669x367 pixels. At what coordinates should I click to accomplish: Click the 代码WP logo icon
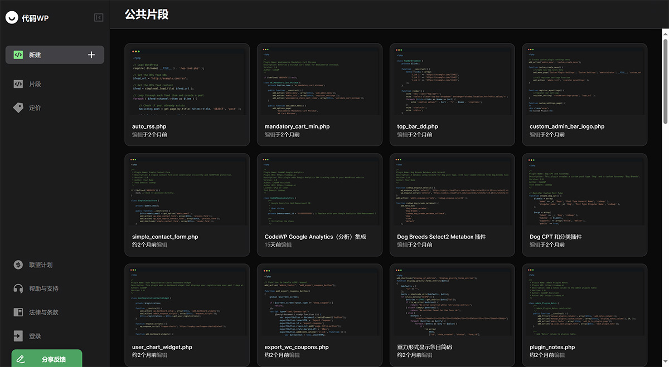pyautogui.click(x=12, y=17)
